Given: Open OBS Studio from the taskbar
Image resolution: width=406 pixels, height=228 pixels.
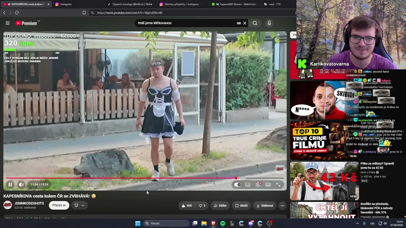Looking at the screenshot, I should pyautogui.click(x=269, y=223).
